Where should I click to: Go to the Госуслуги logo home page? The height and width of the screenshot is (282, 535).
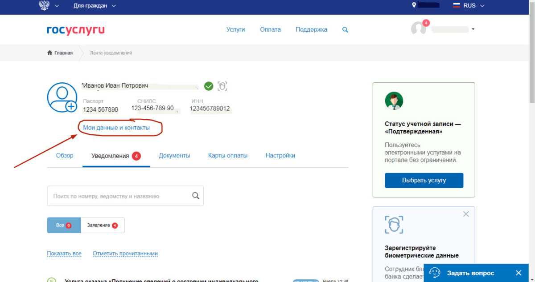click(76, 30)
